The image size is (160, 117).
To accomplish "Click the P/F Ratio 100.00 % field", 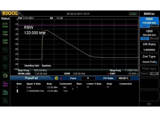I will point(123,78).
